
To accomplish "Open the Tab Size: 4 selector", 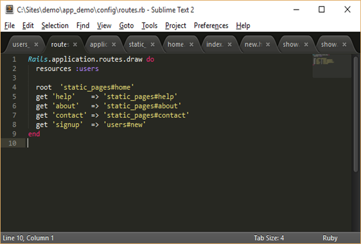I will 269,238.
